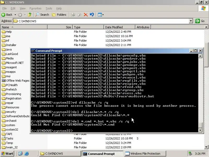Open the Back history dropdown arrow
The width and height of the screenshot is (209, 157).
[15, 15]
